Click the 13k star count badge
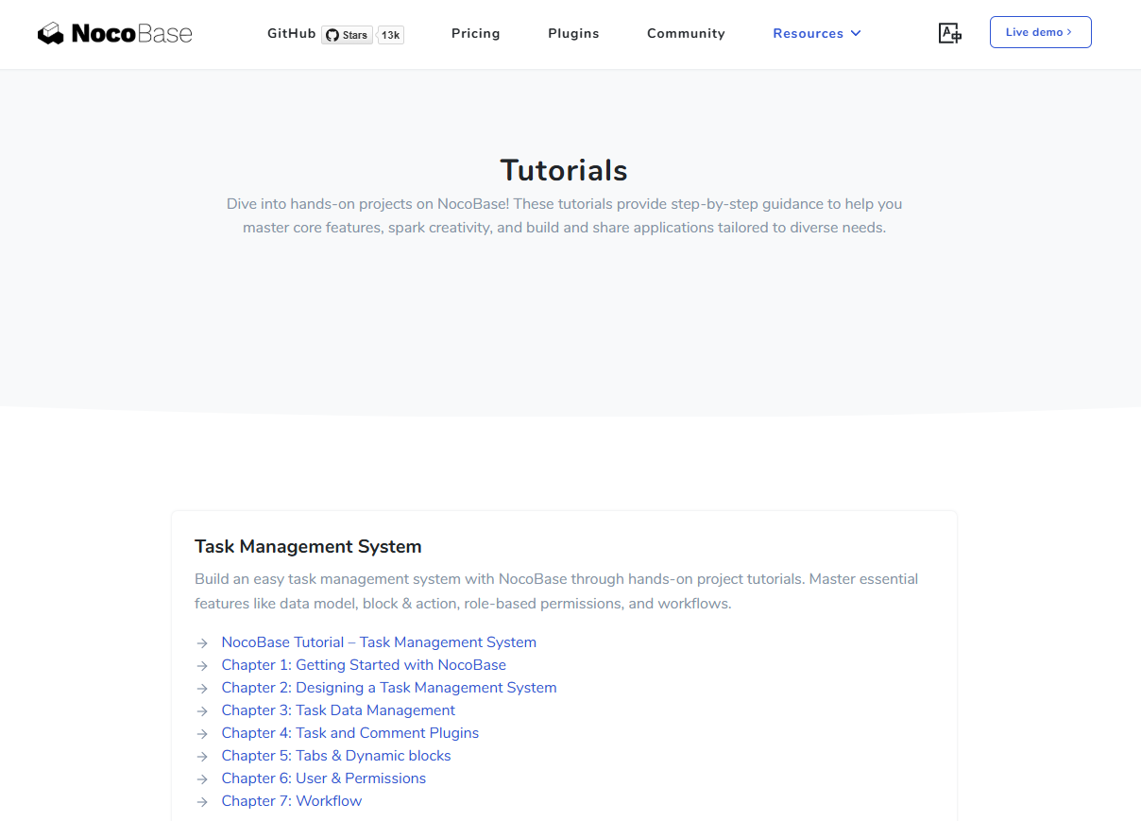Image resolution: width=1141 pixels, height=821 pixels. tap(391, 35)
